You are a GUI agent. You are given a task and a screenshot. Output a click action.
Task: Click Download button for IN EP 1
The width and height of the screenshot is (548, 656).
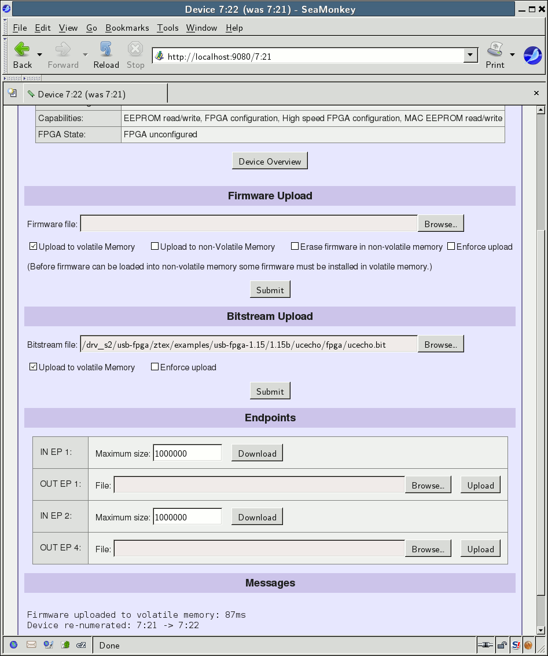257,453
